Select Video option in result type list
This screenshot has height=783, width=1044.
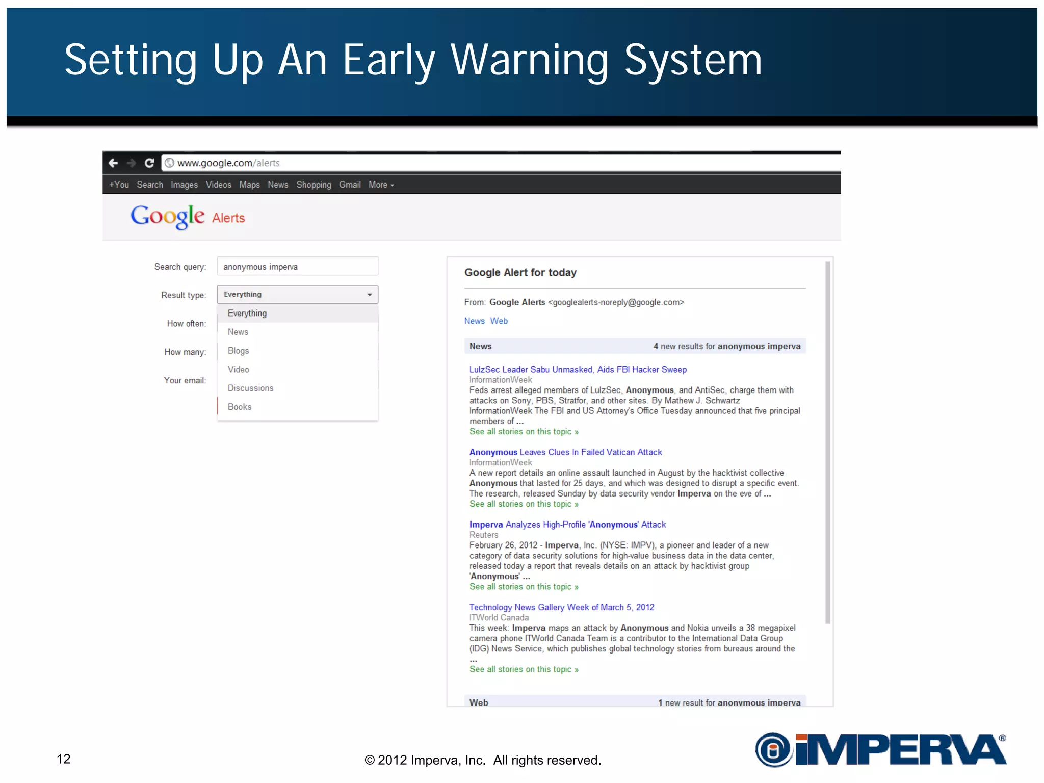click(x=298, y=369)
